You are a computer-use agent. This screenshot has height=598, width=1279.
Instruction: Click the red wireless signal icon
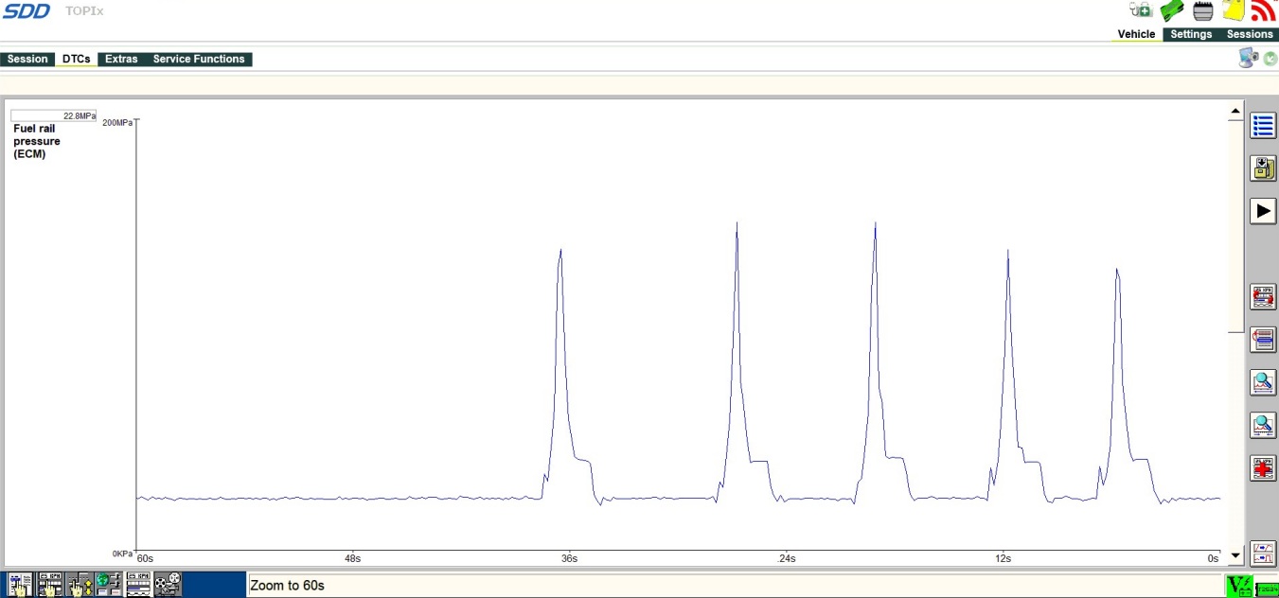point(1263,10)
